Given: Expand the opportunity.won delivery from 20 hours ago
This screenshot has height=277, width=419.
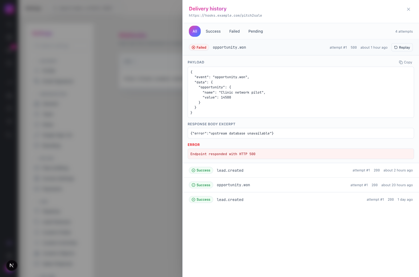Looking at the screenshot, I should coord(301,185).
